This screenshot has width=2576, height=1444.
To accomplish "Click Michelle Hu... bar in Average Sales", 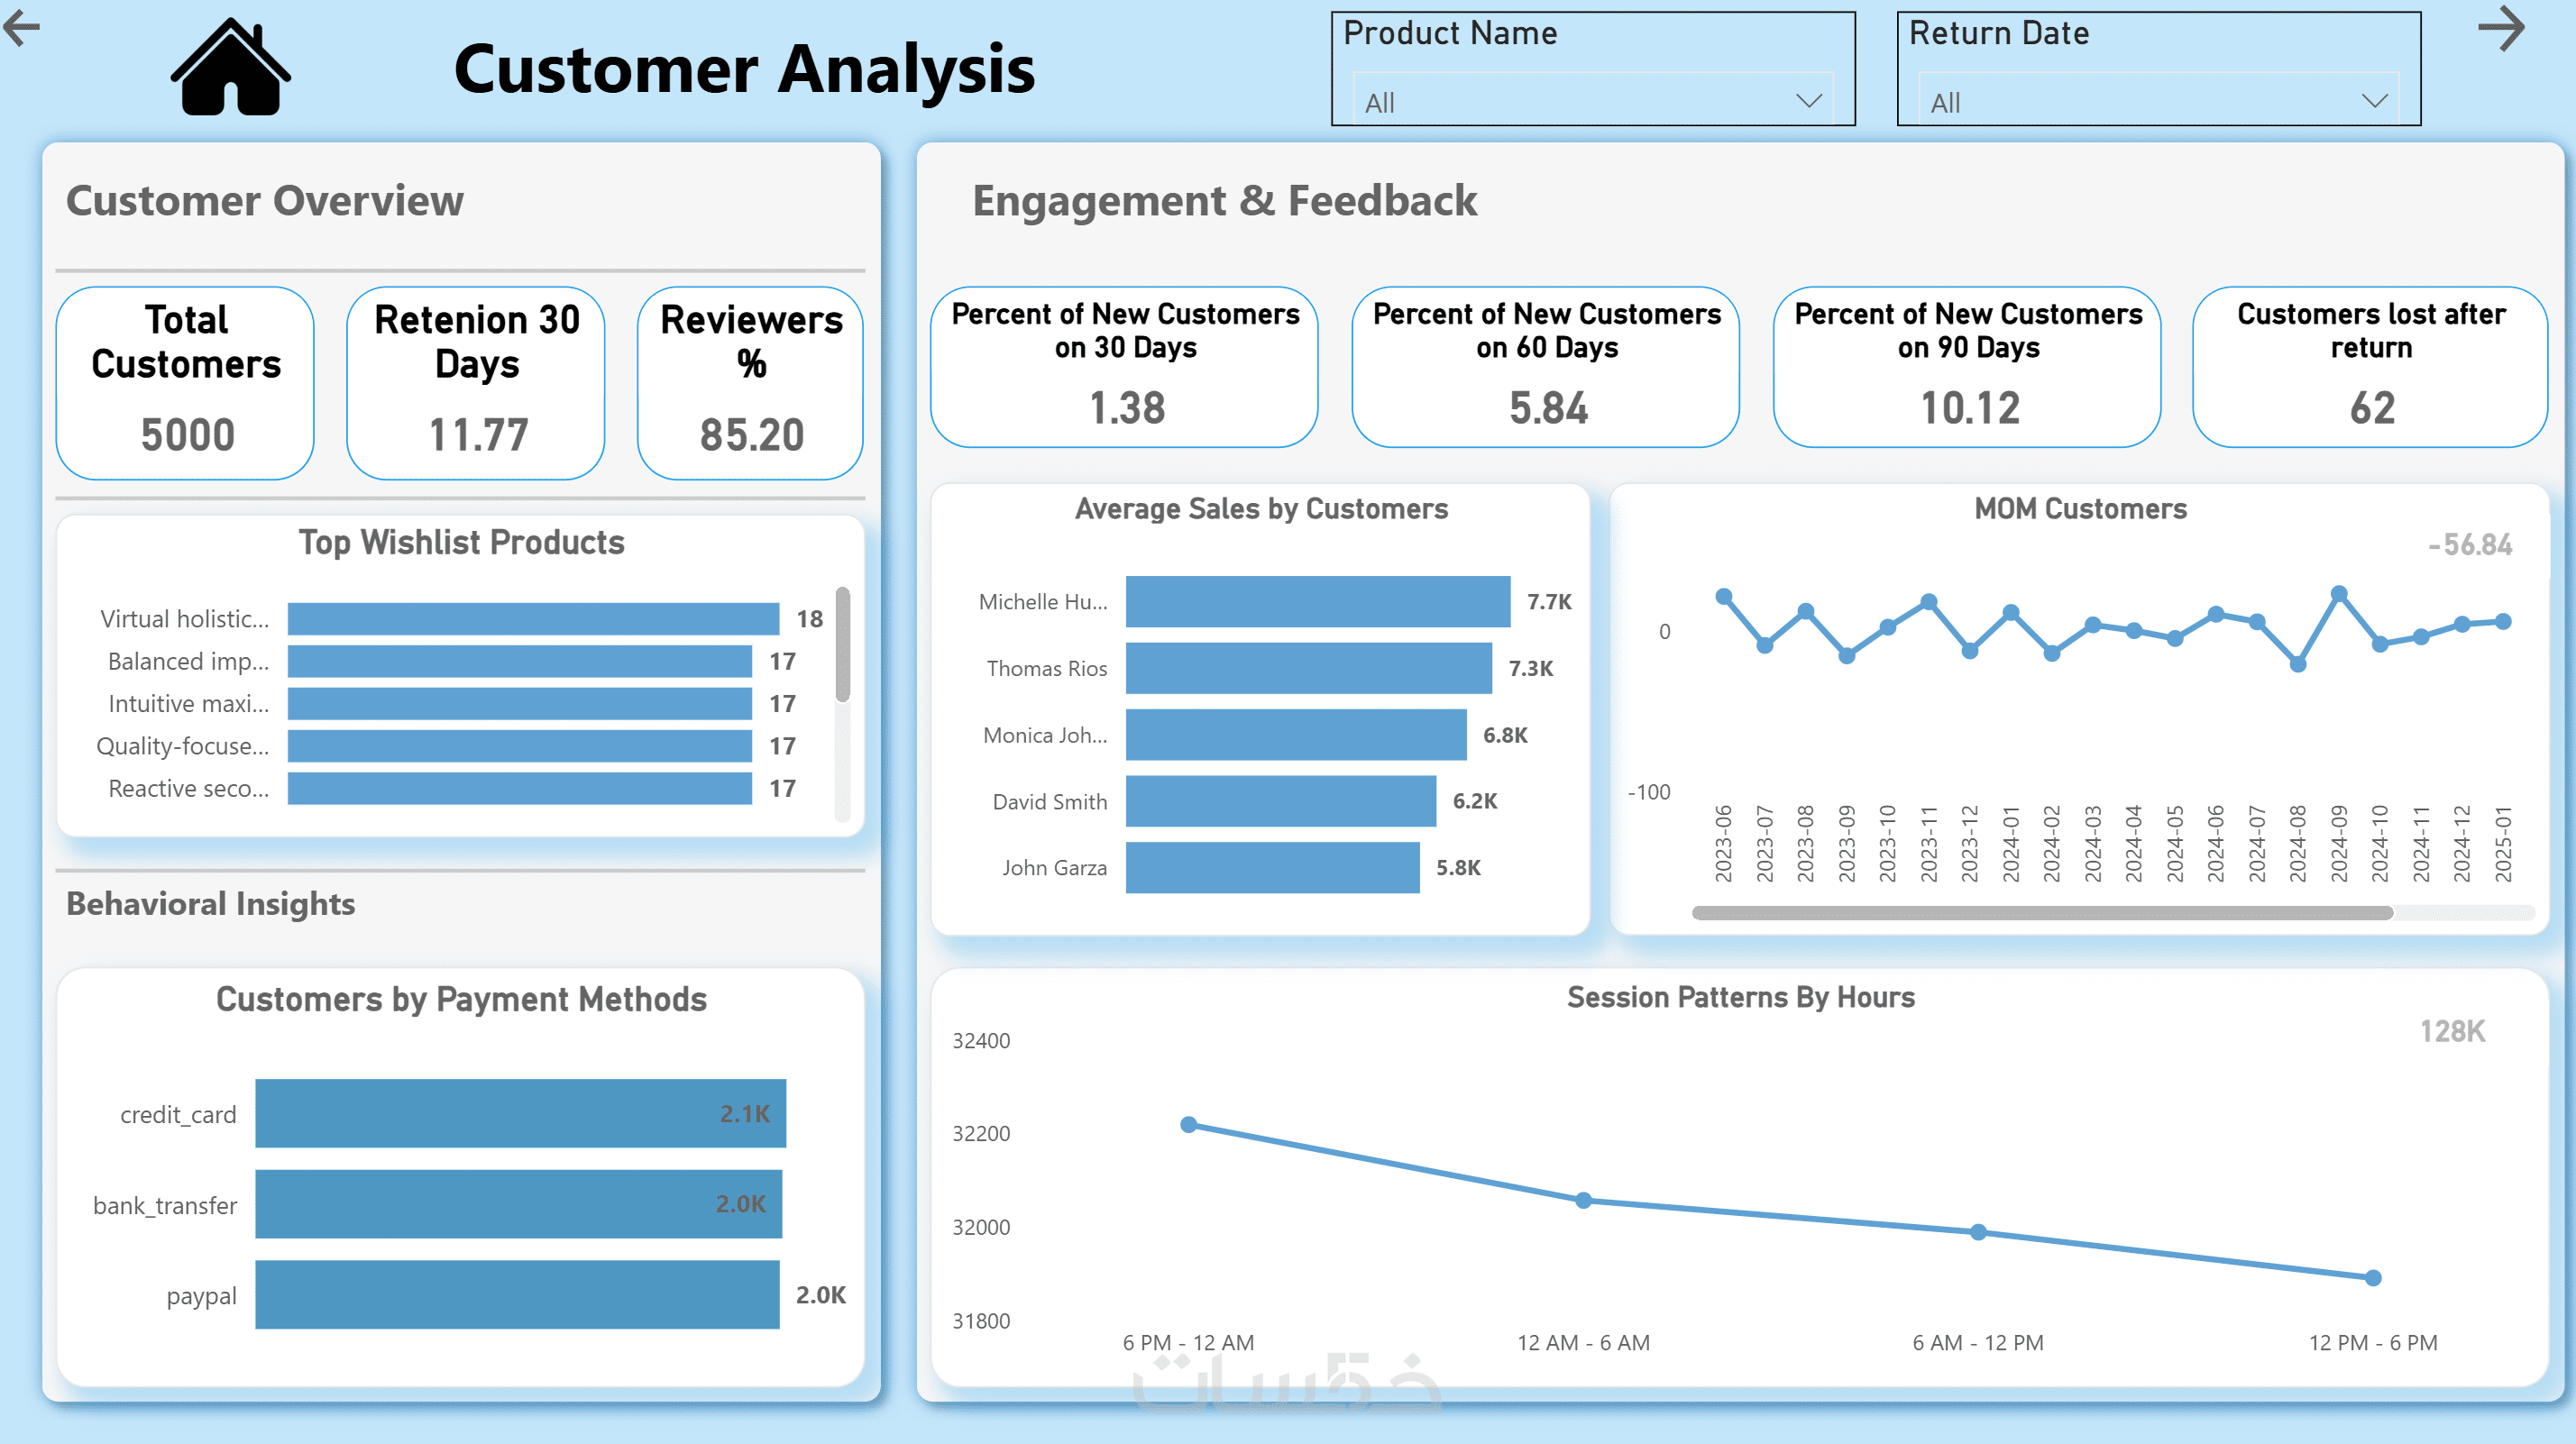I will tap(1317, 601).
